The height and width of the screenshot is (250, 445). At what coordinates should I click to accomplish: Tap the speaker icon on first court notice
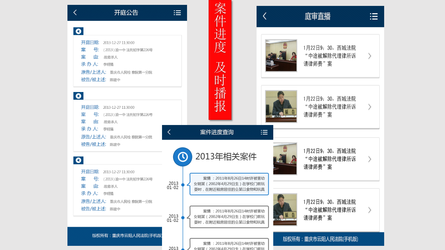[78, 31]
